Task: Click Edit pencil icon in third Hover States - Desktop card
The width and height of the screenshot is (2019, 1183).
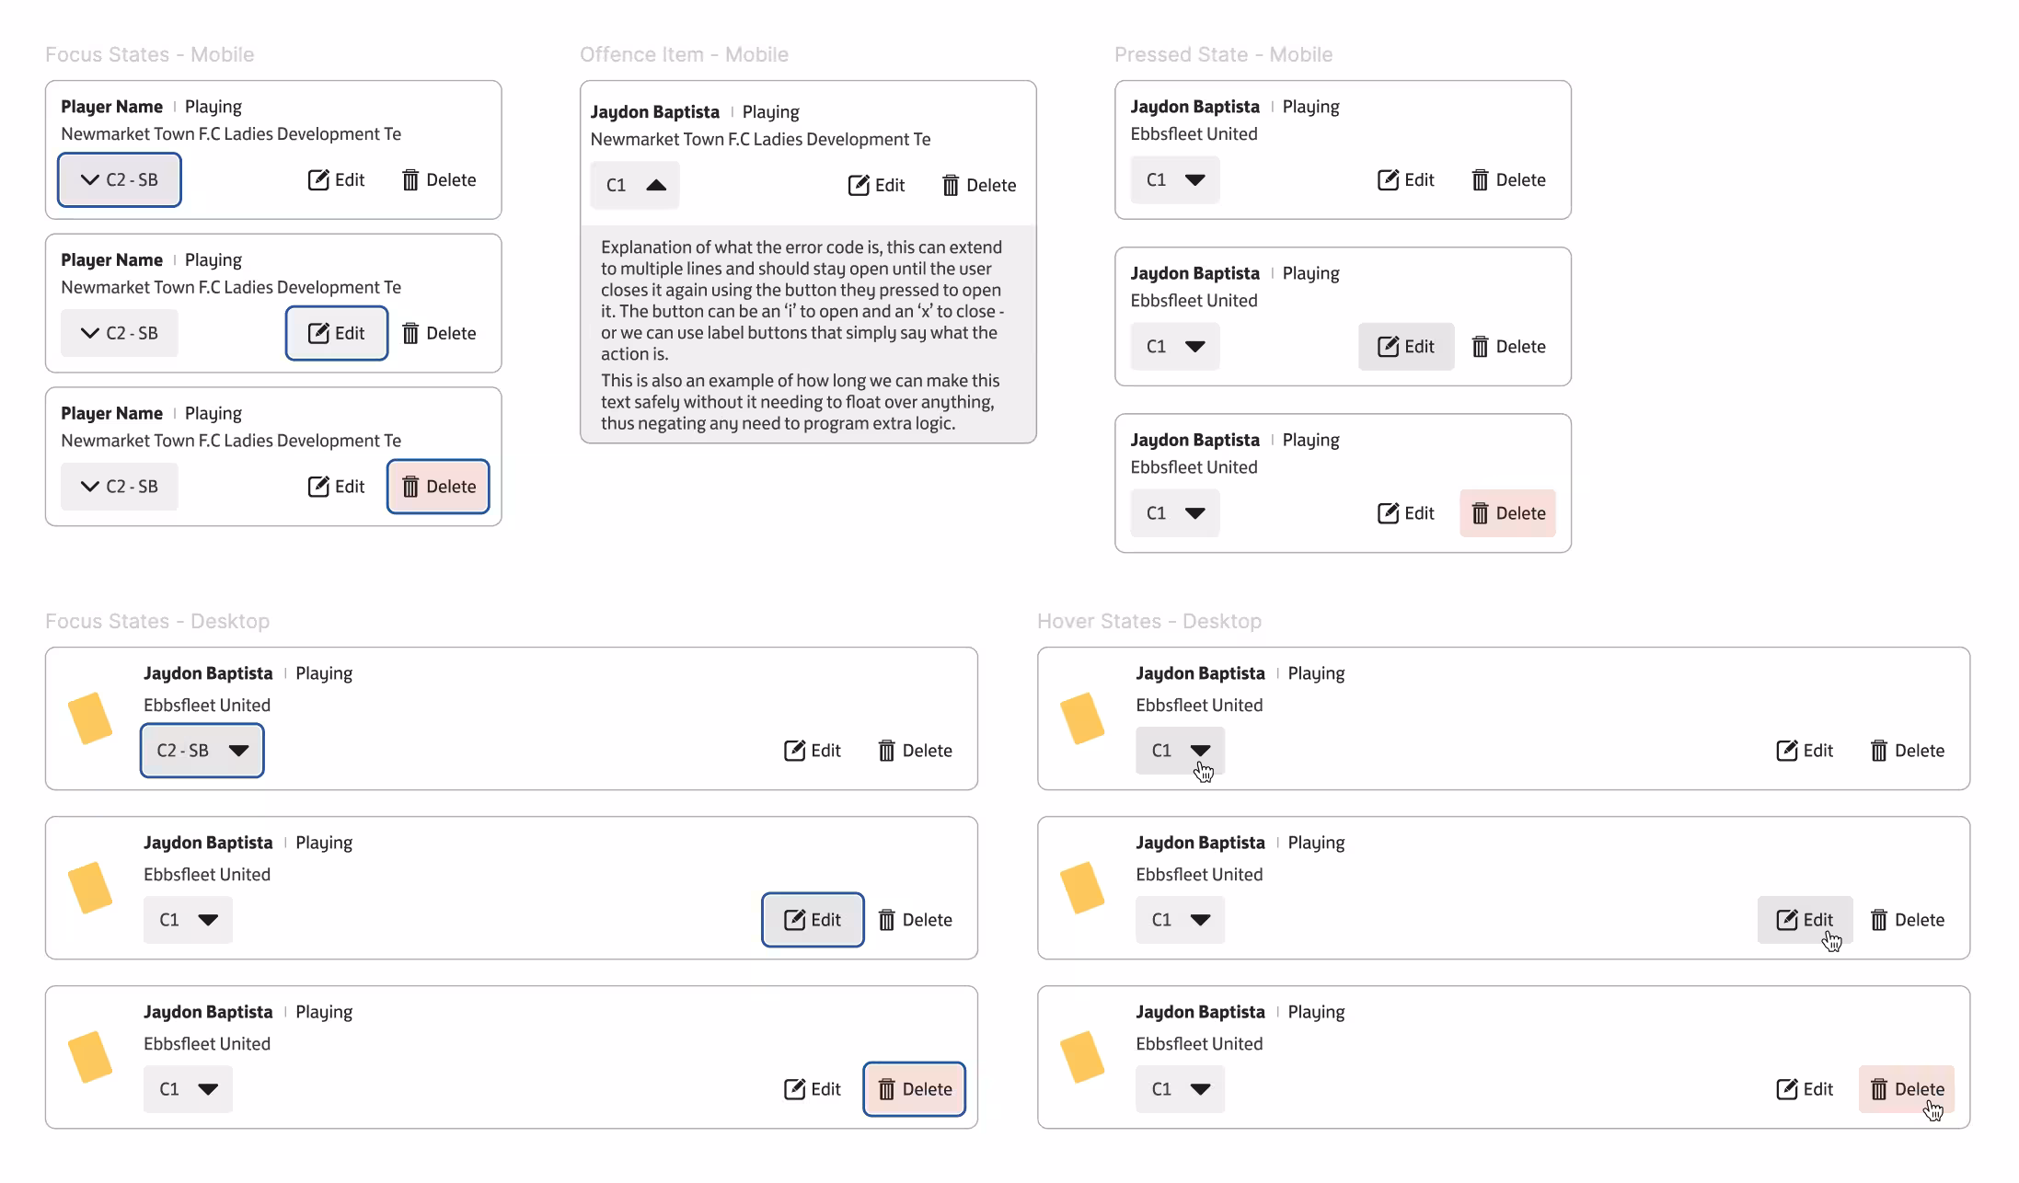Action: point(1786,1088)
